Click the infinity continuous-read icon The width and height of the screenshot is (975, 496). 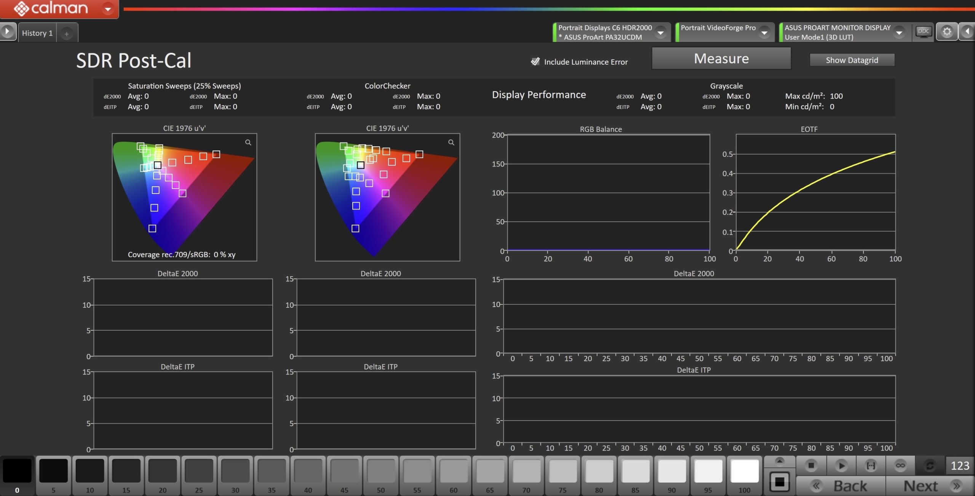[900, 466]
